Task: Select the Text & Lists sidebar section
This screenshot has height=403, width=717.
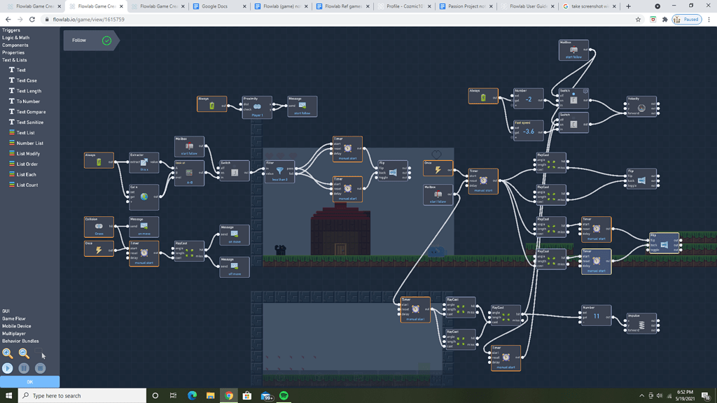Action: 15,60
